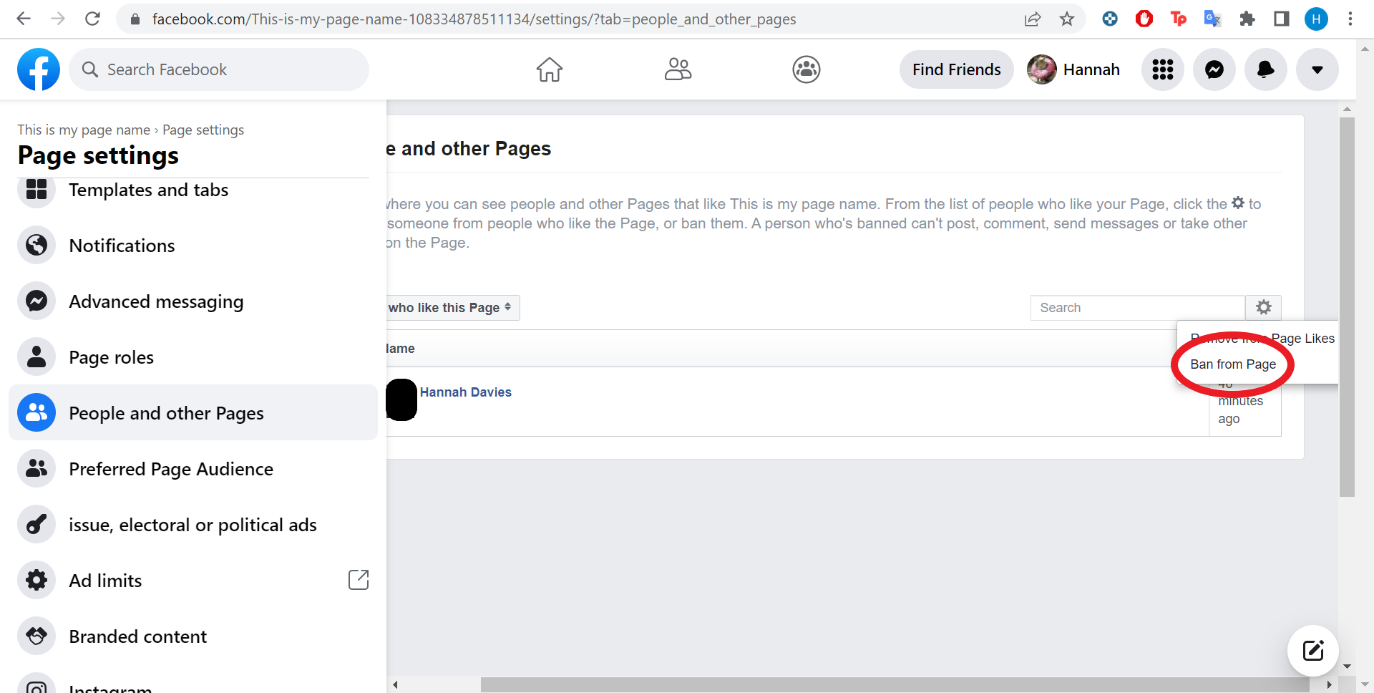Open the Chrome profile avatar H
1374x693 pixels.
pyautogui.click(x=1316, y=19)
